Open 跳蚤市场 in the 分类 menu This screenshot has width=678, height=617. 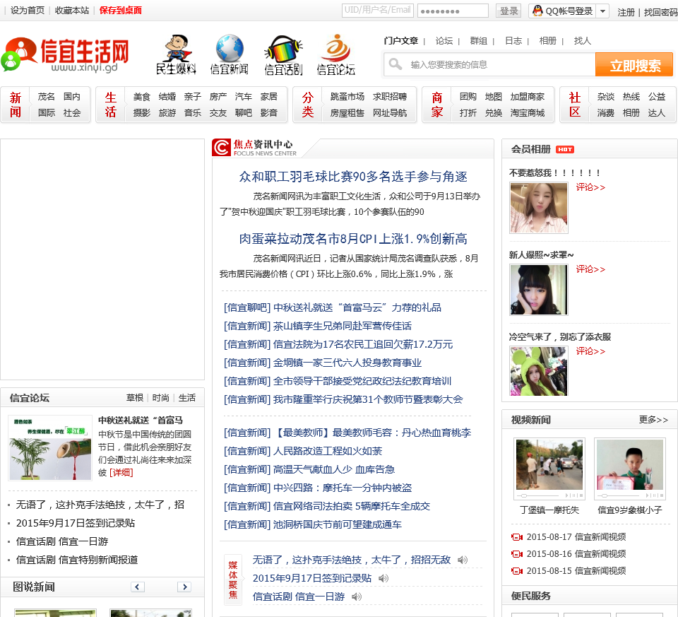coord(347,97)
